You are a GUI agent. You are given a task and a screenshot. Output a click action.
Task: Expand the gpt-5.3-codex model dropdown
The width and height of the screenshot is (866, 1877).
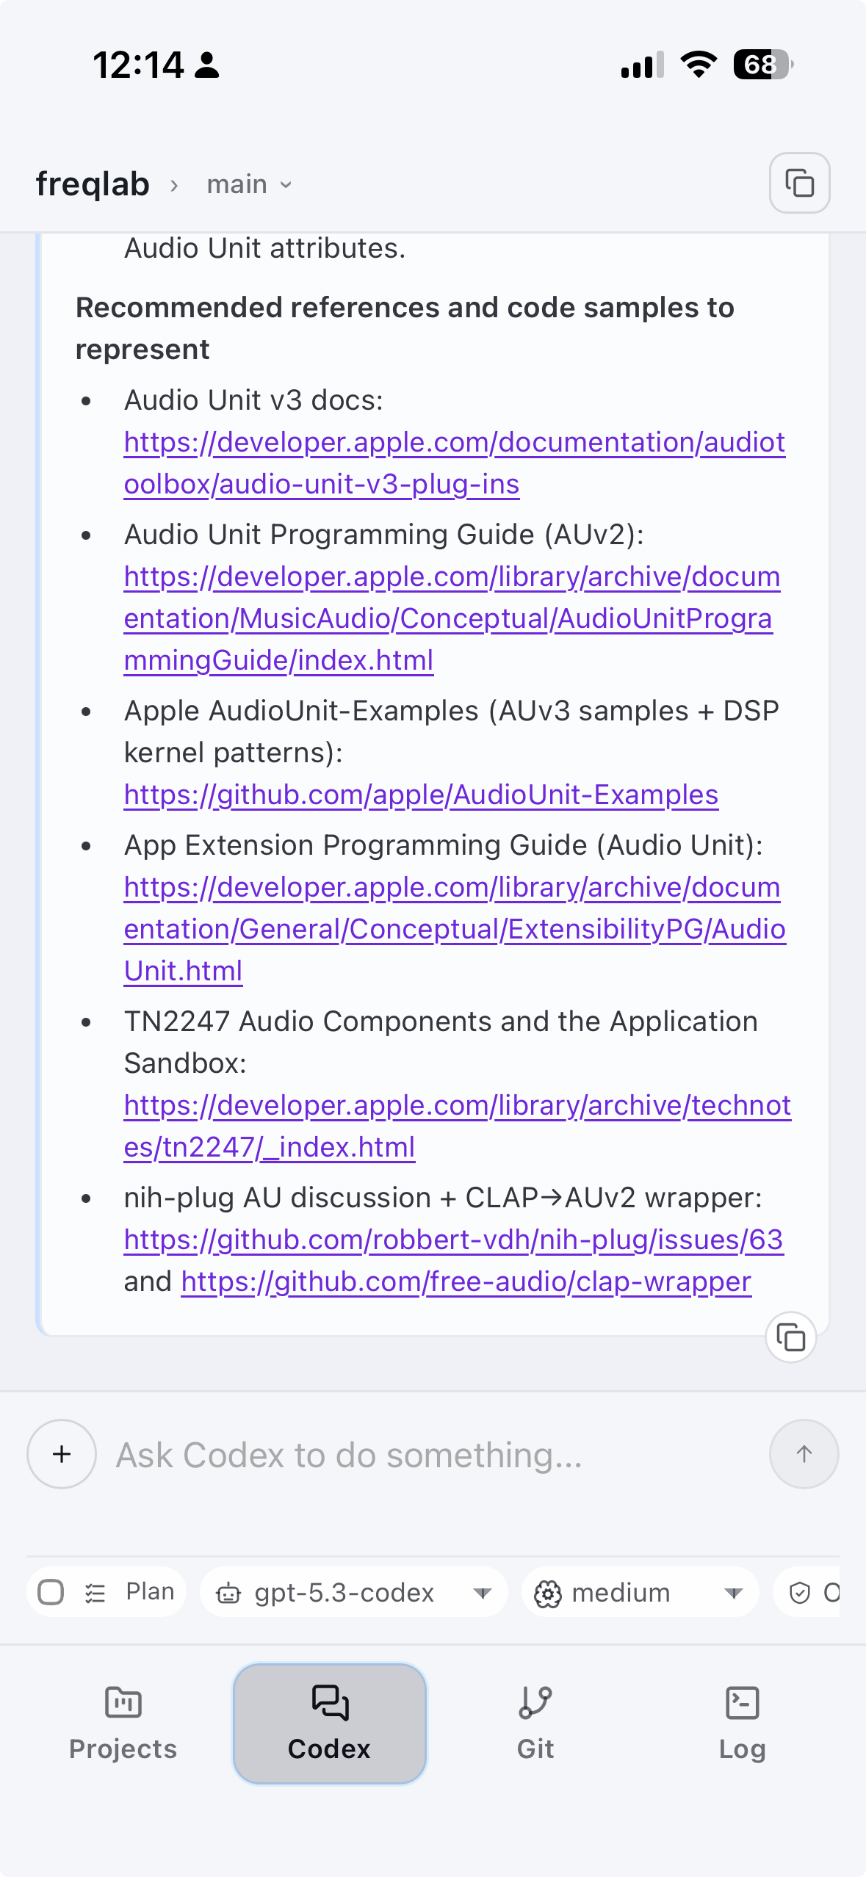tap(482, 1593)
